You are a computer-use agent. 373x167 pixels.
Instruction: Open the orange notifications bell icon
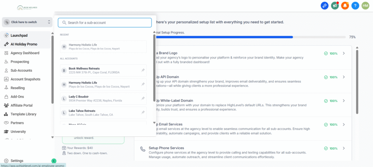coord(345,6)
